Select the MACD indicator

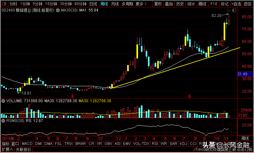(x=27, y=144)
